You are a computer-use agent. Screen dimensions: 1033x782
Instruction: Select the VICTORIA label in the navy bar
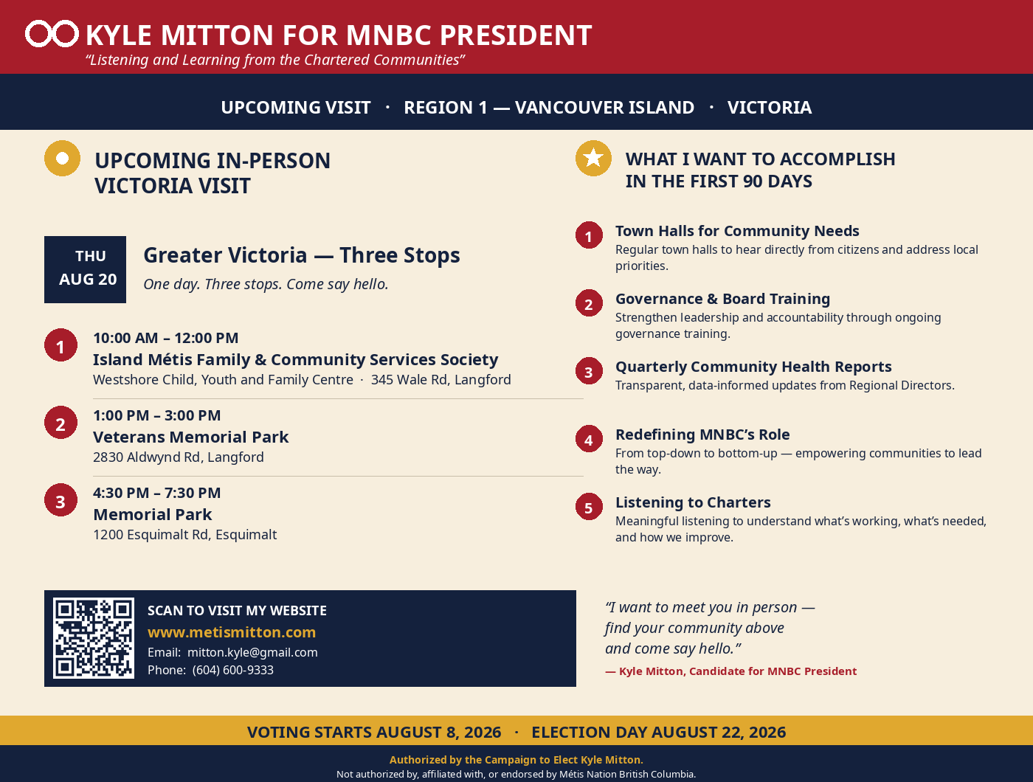pos(770,108)
